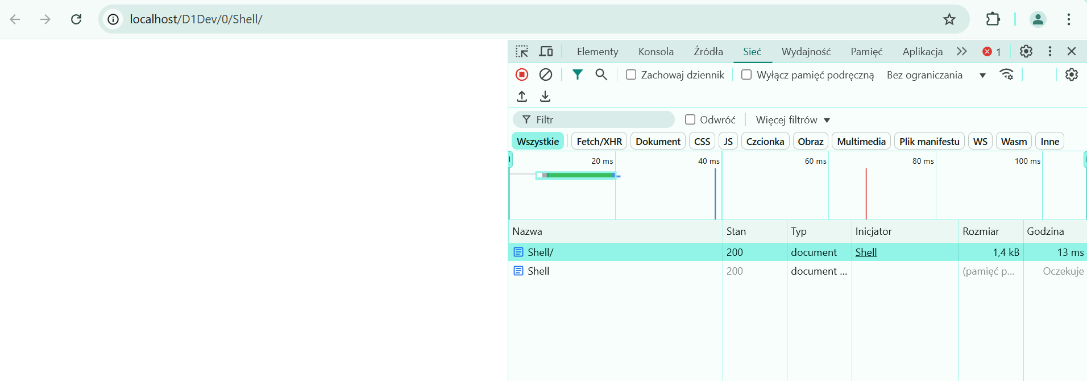Switch to Pamięć tab
This screenshot has height=381, width=1087.
[866, 52]
